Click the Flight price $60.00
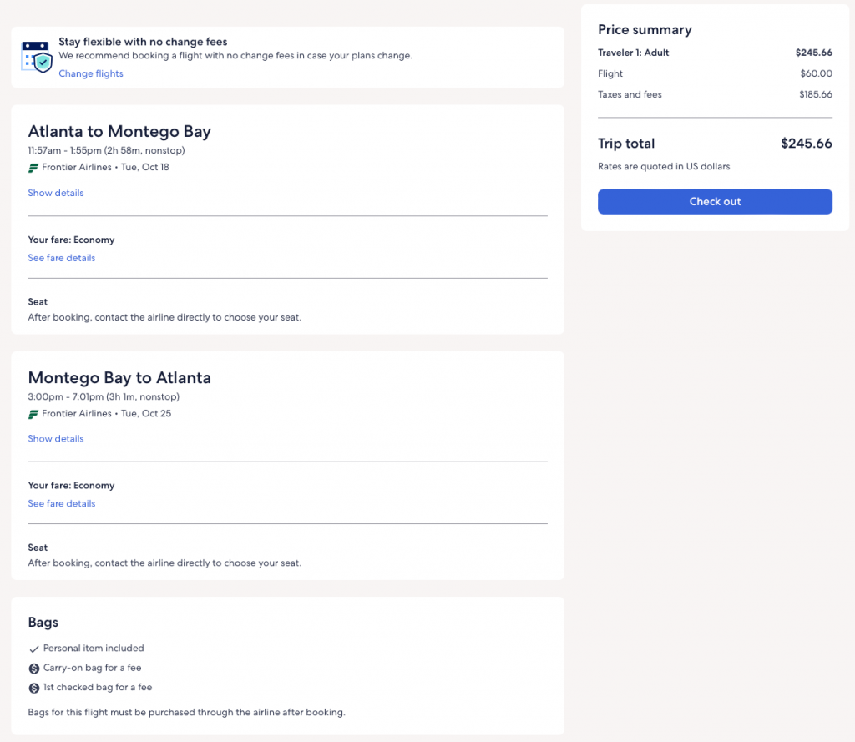Viewport: 855px width, 742px height. pos(816,74)
